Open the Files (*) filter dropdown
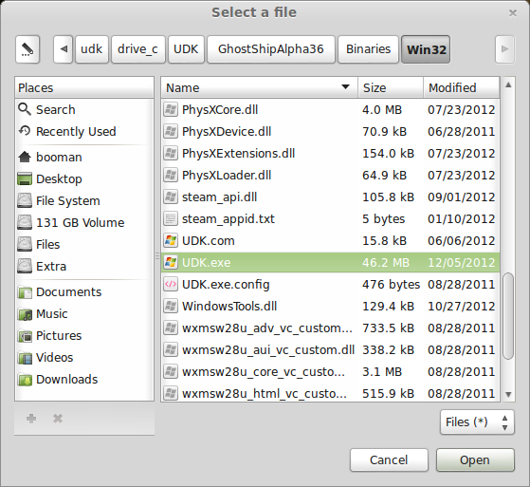Image resolution: width=530 pixels, height=487 pixels. tap(477, 422)
